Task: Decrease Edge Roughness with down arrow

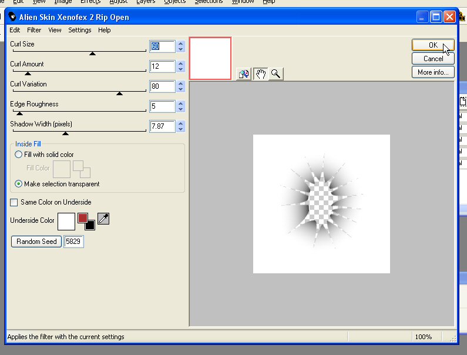Action: point(180,109)
